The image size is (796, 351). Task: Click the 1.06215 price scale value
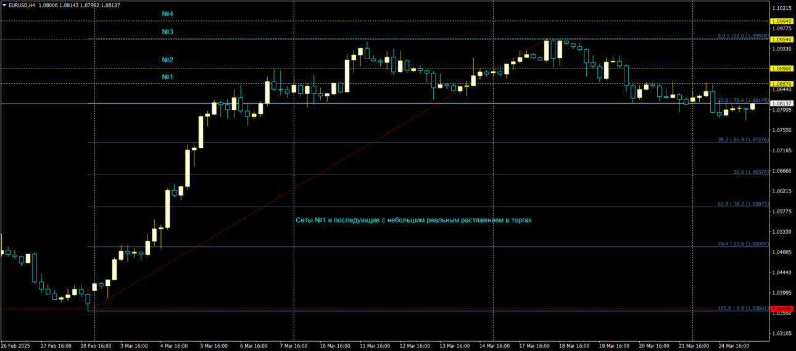coord(782,191)
